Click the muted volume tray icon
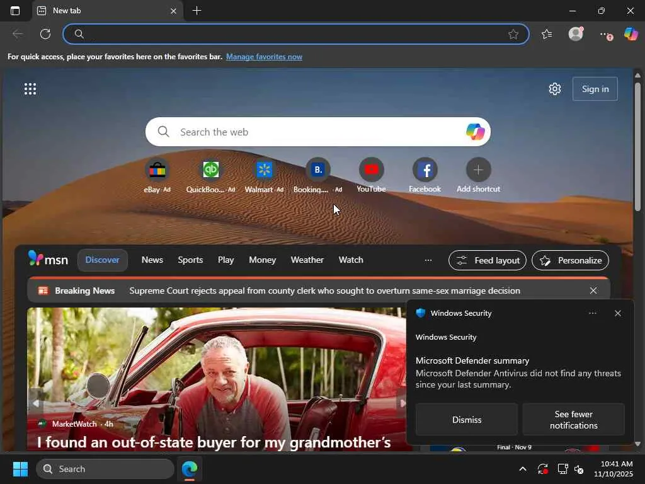Image resolution: width=645 pixels, height=484 pixels. coord(579,469)
